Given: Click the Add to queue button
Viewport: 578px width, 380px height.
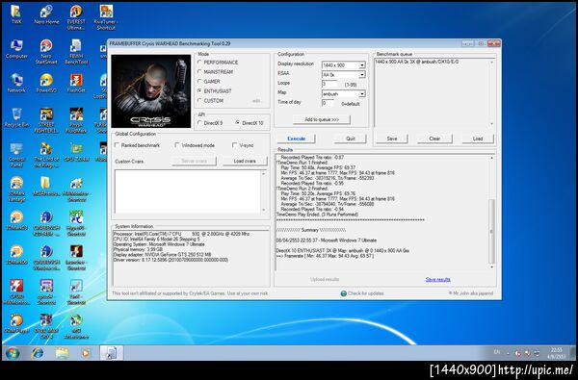Looking at the screenshot, I should (x=322, y=119).
